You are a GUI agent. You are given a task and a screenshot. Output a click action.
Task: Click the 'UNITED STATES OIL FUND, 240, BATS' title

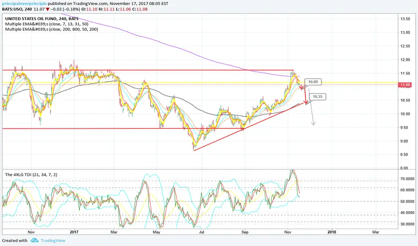pos(42,19)
